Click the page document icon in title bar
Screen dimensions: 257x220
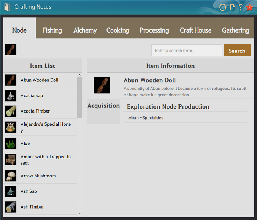232,7
